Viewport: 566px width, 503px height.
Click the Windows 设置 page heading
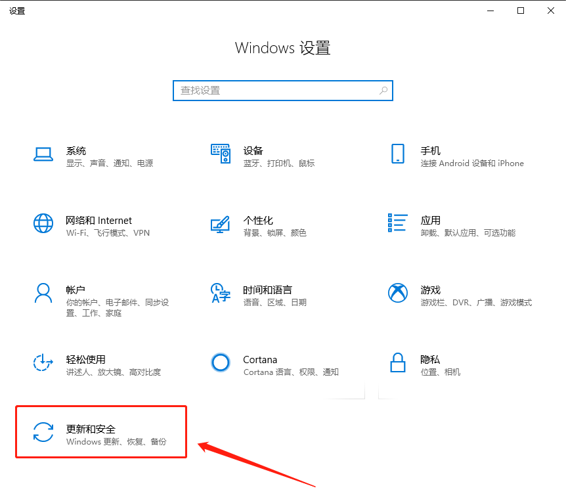(282, 48)
